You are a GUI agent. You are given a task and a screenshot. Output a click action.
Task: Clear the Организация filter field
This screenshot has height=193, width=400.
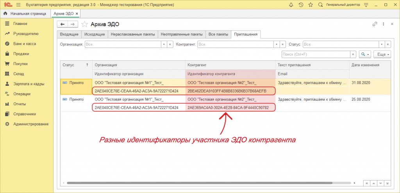pos(170,44)
